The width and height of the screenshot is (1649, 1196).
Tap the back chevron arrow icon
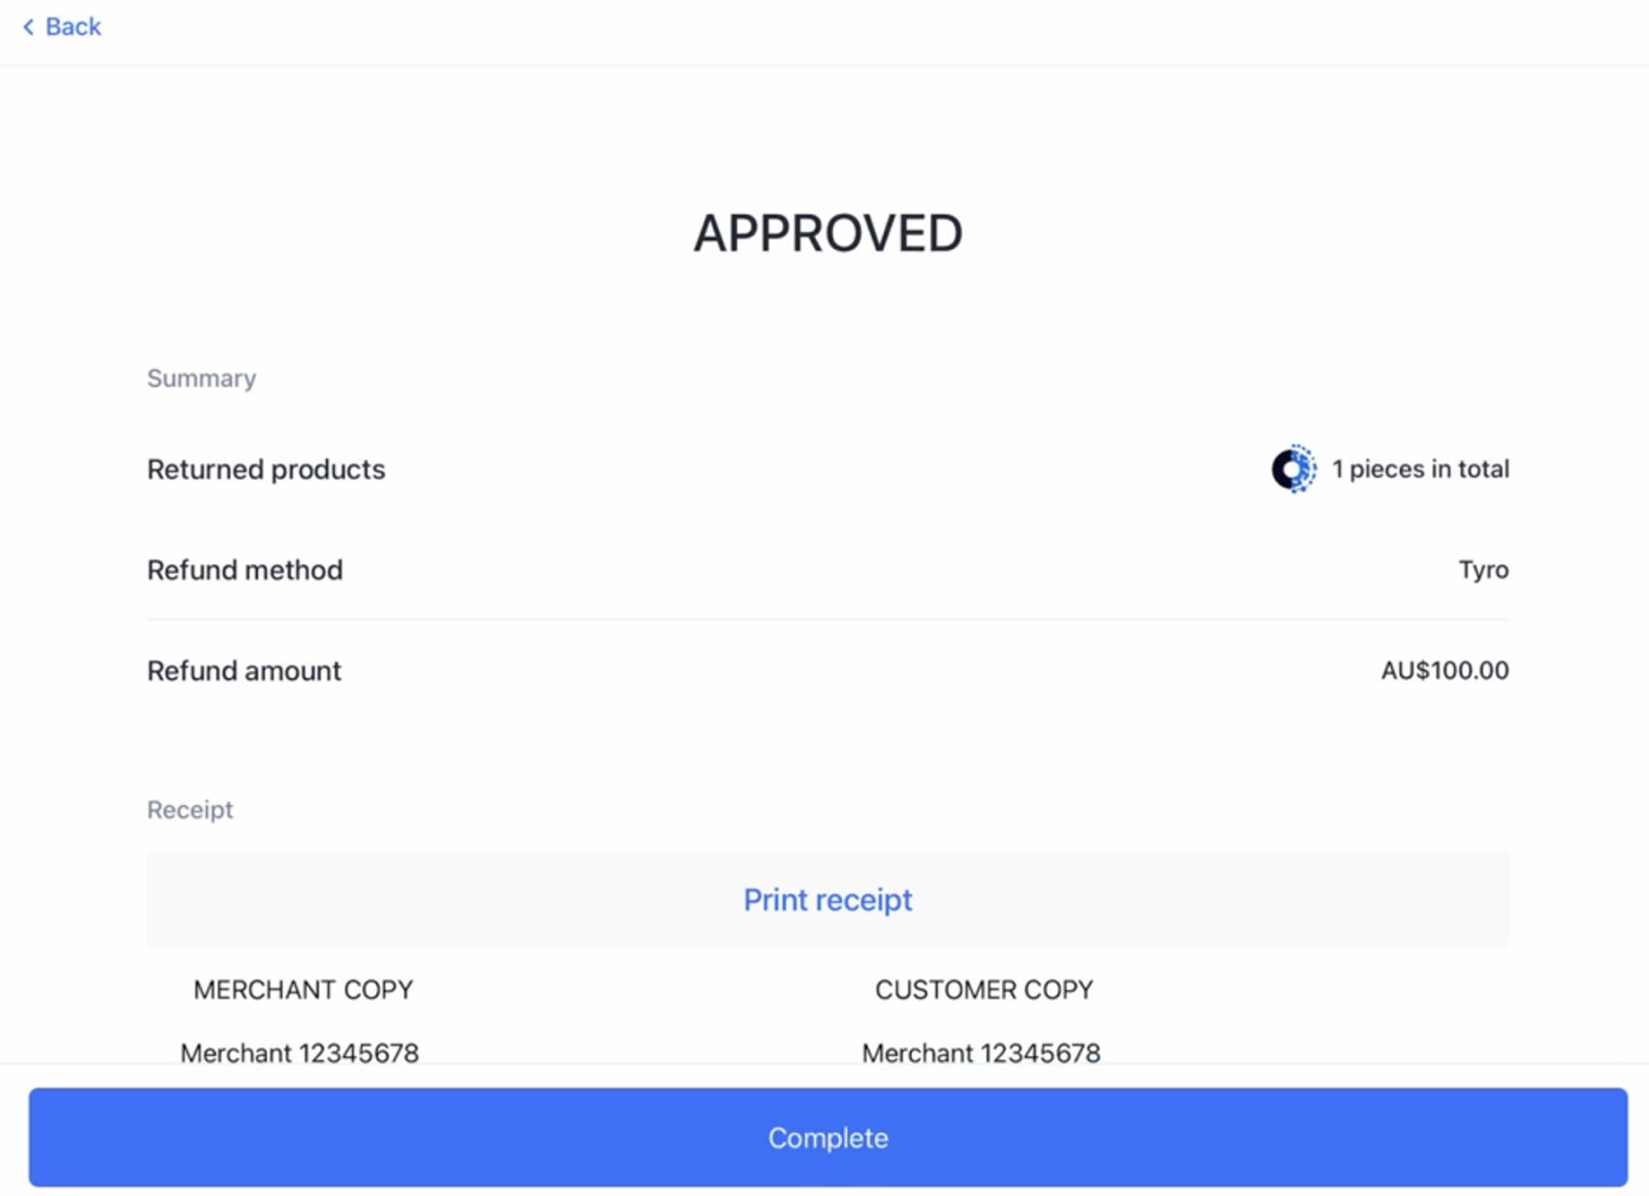(28, 27)
